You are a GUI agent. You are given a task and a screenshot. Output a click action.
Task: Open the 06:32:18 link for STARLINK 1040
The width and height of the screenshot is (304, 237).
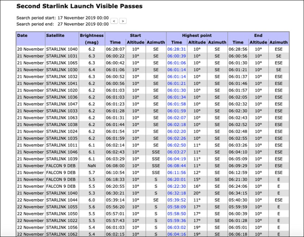point(176,193)
